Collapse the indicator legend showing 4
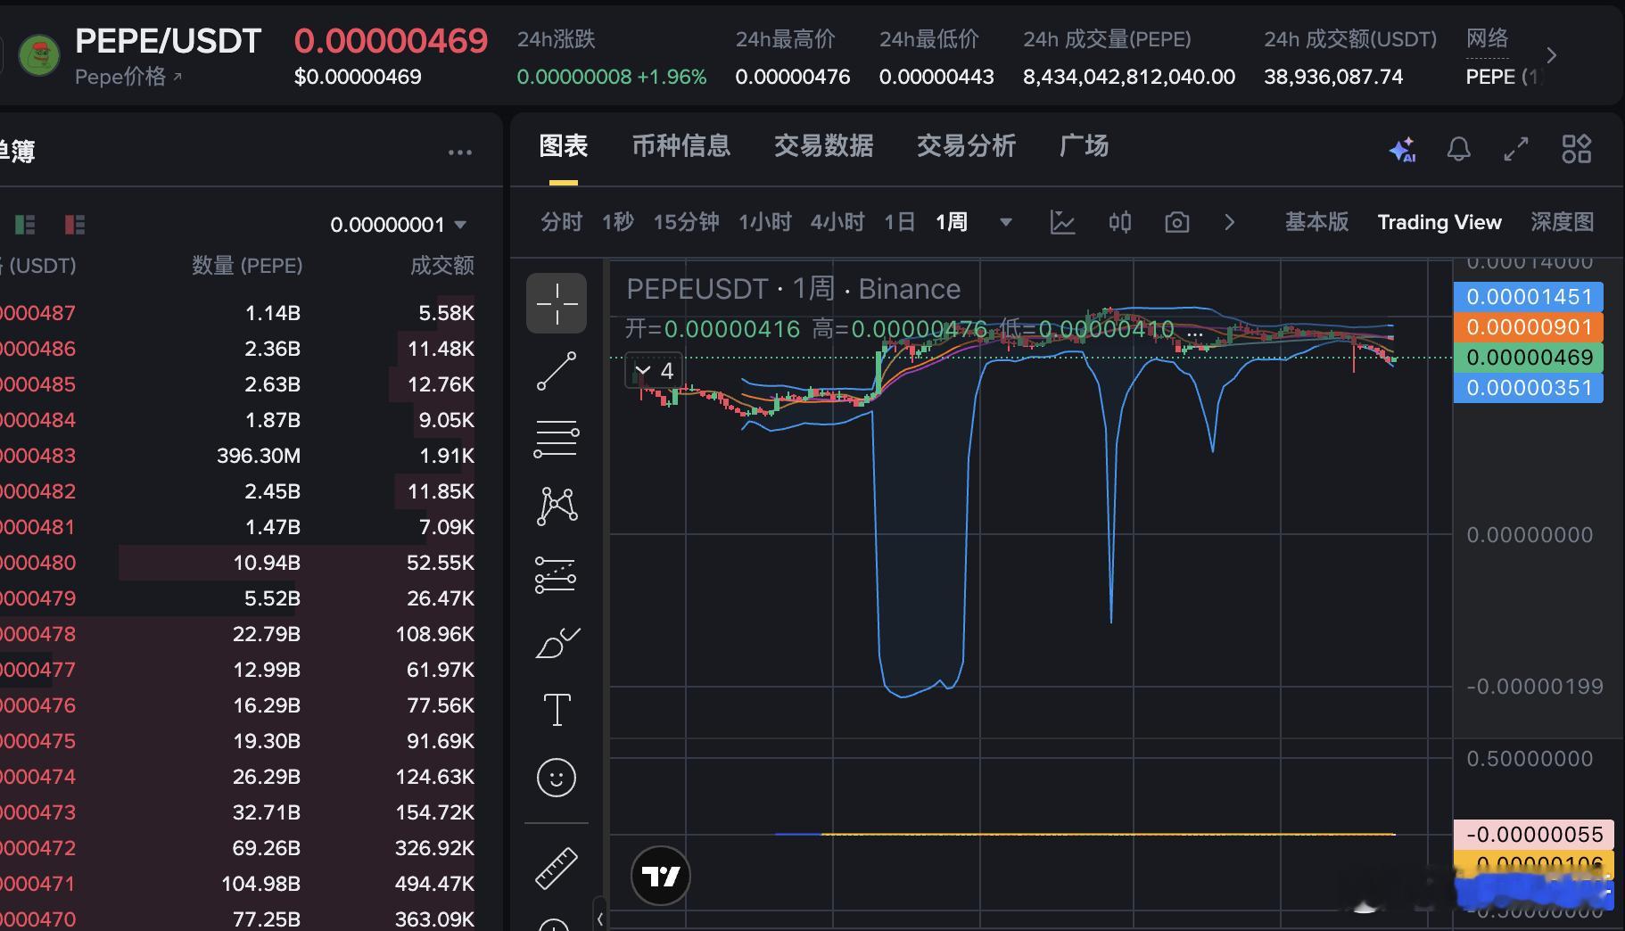Screen dimensions: 1625x931 coord(655,371)
